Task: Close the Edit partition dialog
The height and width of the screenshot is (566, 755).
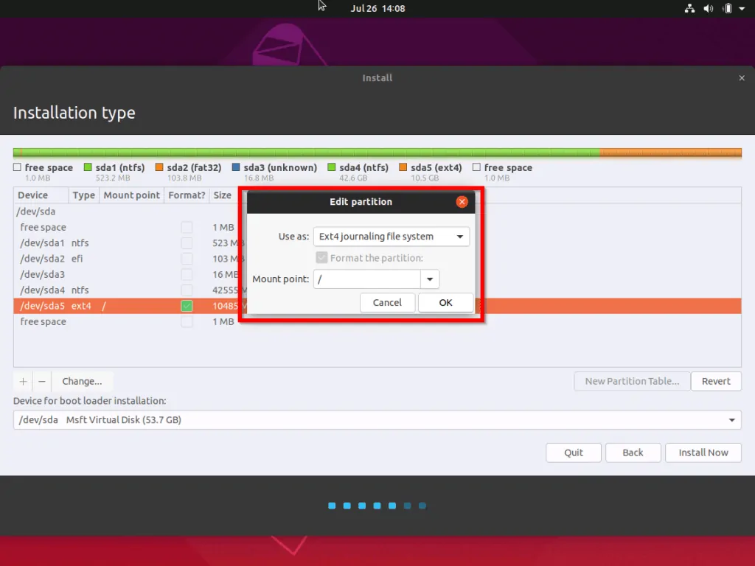Action: click(x=462, y=202)
